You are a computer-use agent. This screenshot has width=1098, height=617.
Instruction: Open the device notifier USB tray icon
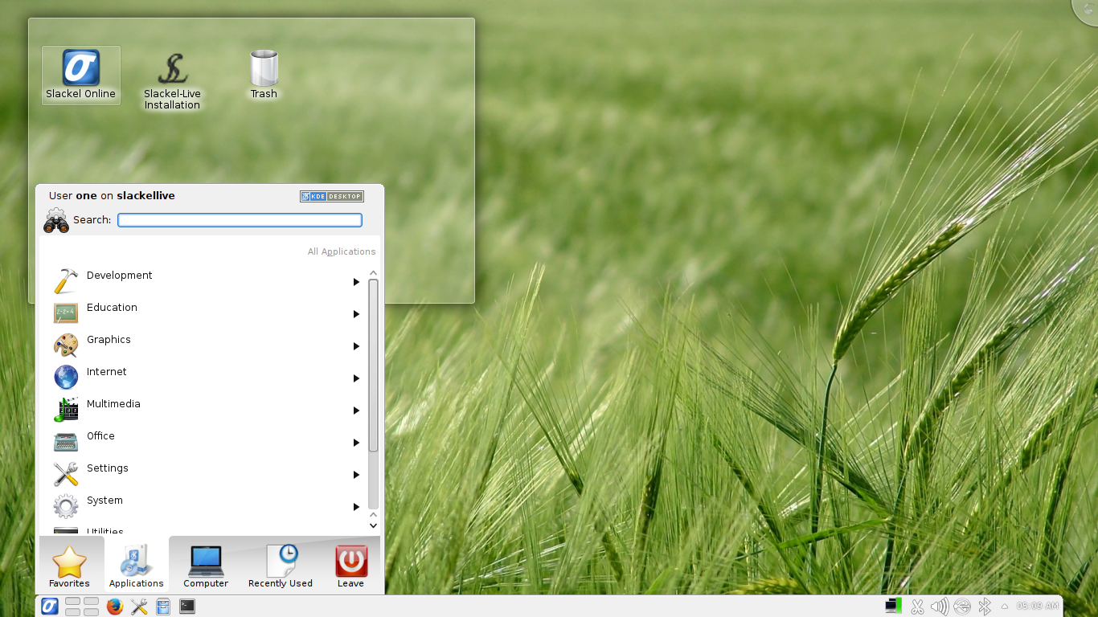tap(962, 606)
